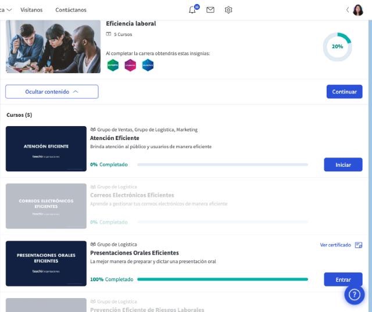Open the Presentaciones Orales Eficientes title

(x=134, y=253)
